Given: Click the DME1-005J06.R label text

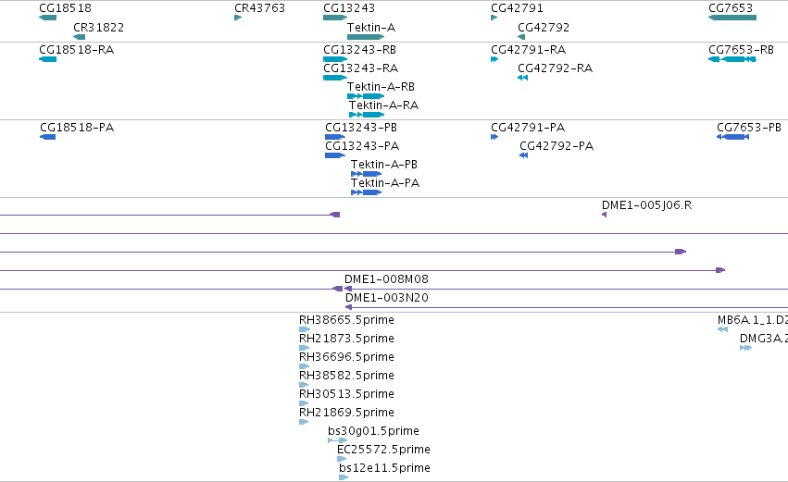Looking at the screenshot, I should (x=646, y=205).
